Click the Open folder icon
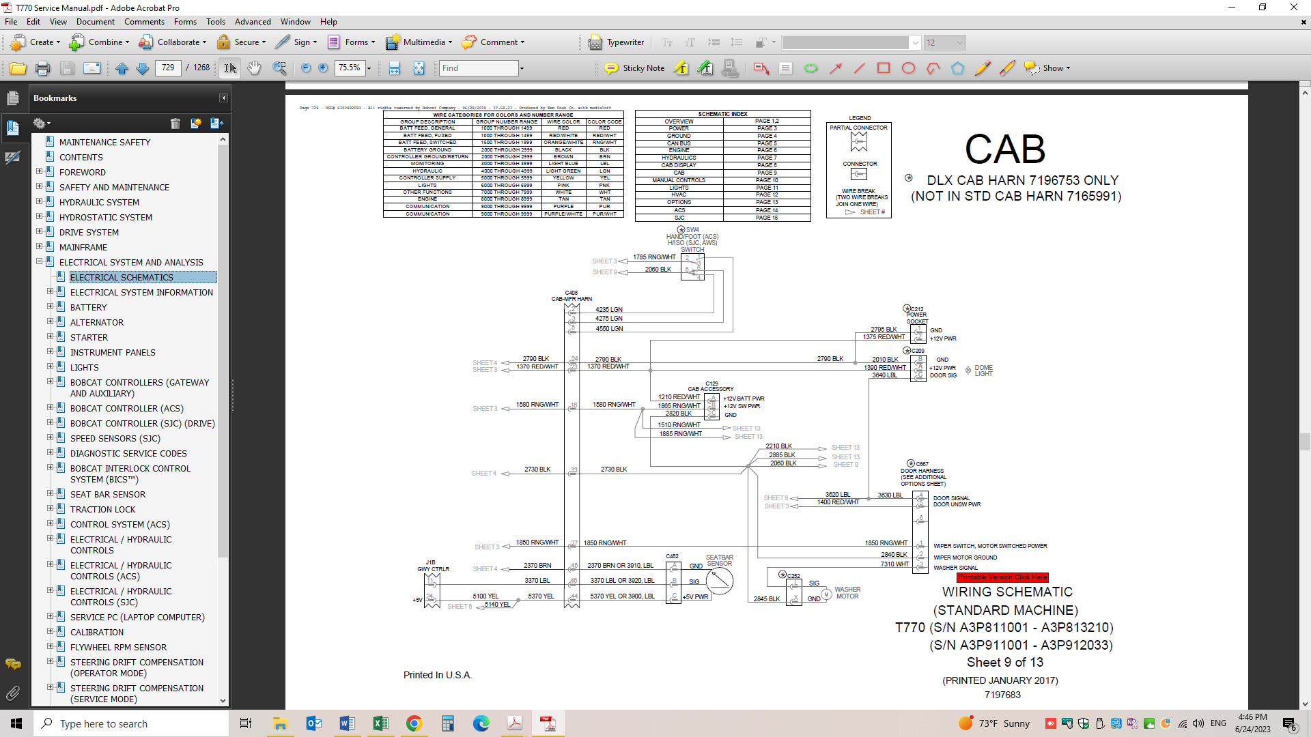1311x737 pixels. pos(18,68)
